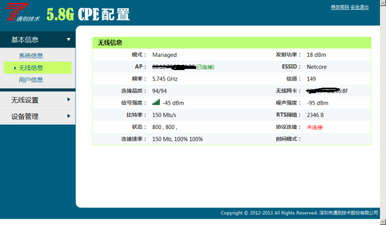The width and height of the screenshot is (386, 225).
Task: Click the 150 Mb, 100% 100% value
Action: click(178, 140)
